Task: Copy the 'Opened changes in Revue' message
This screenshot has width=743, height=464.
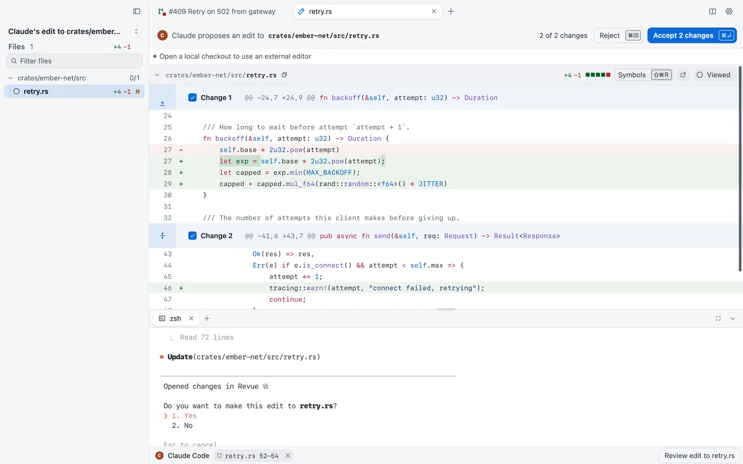Action: pos(266,386)
